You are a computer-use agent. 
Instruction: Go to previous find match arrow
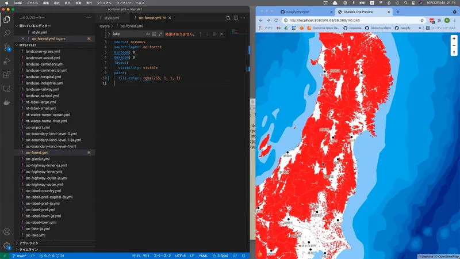pyautogui.click(x=200, y=34)
